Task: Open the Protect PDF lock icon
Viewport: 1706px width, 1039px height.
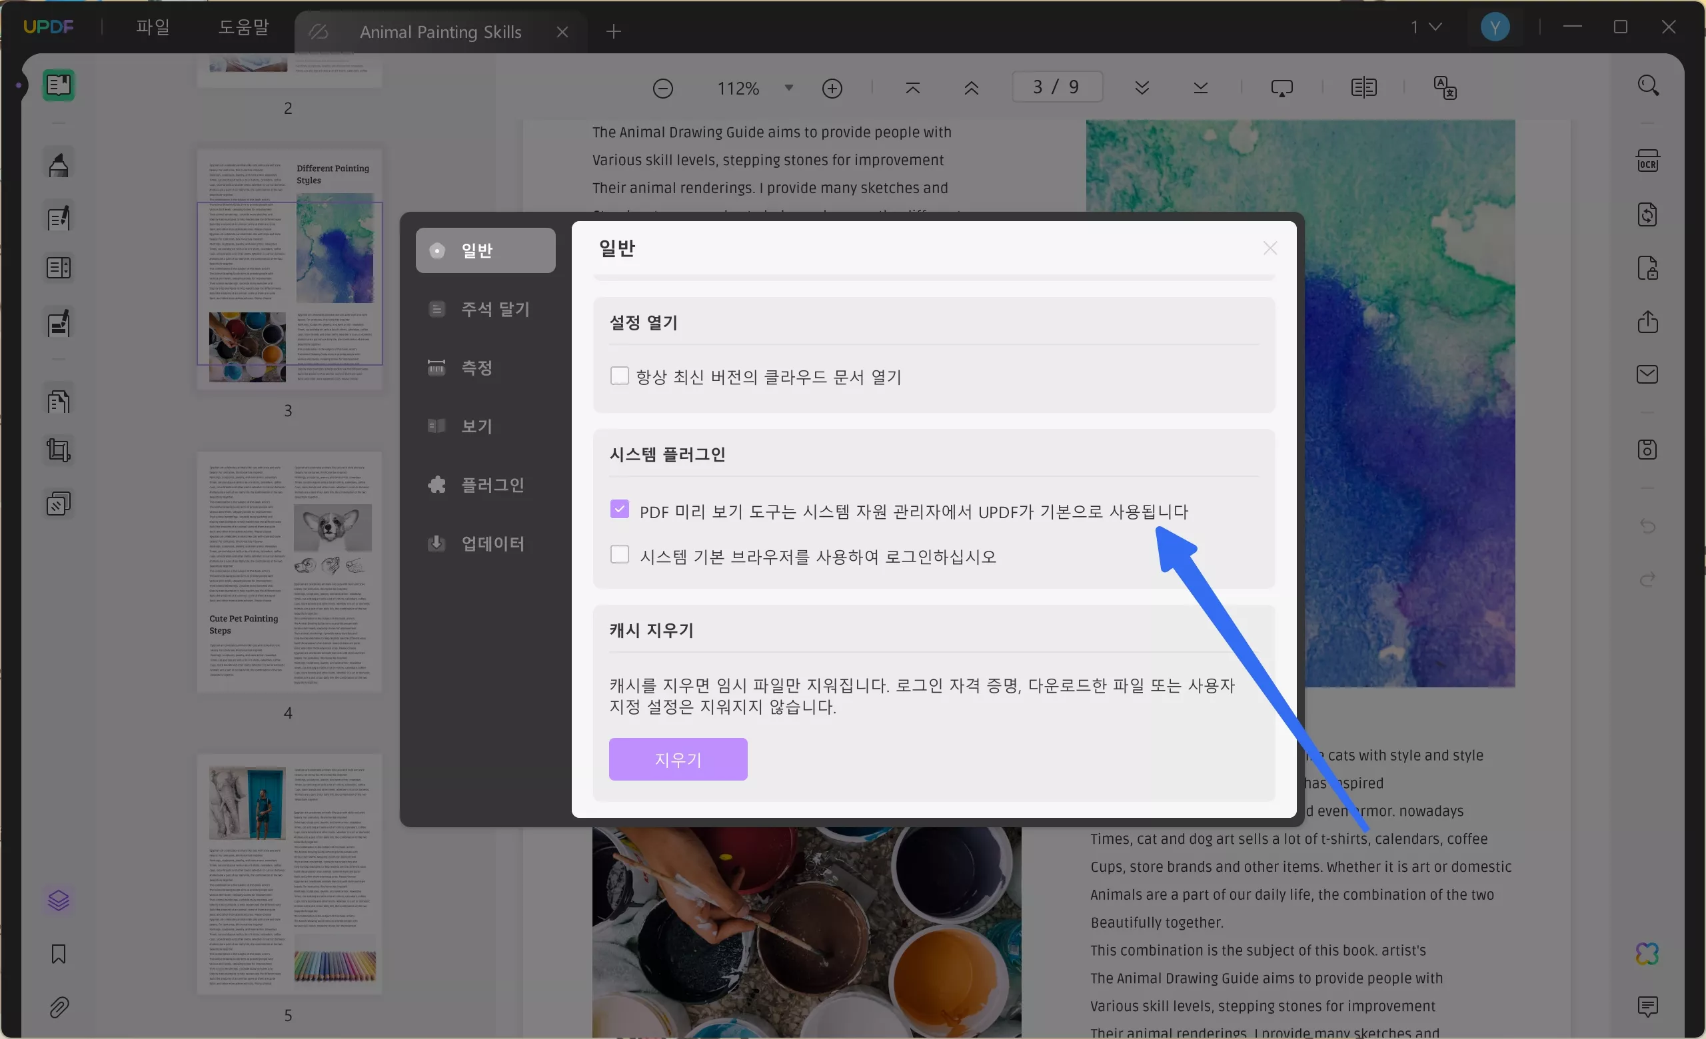Action: point(1648,268)
